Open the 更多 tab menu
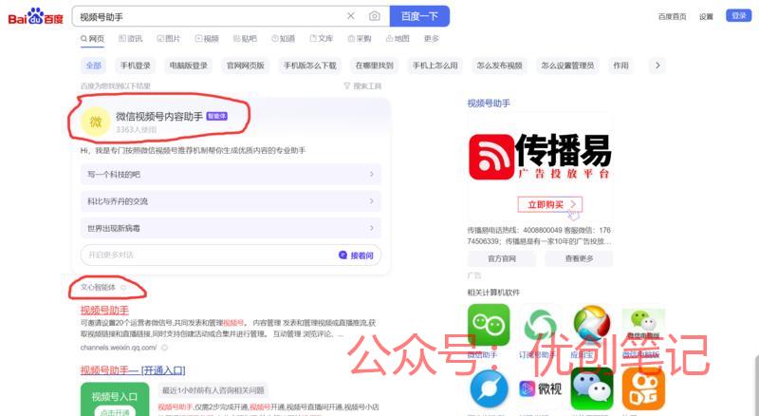759x416 pixels. click(x=432, y=38)
